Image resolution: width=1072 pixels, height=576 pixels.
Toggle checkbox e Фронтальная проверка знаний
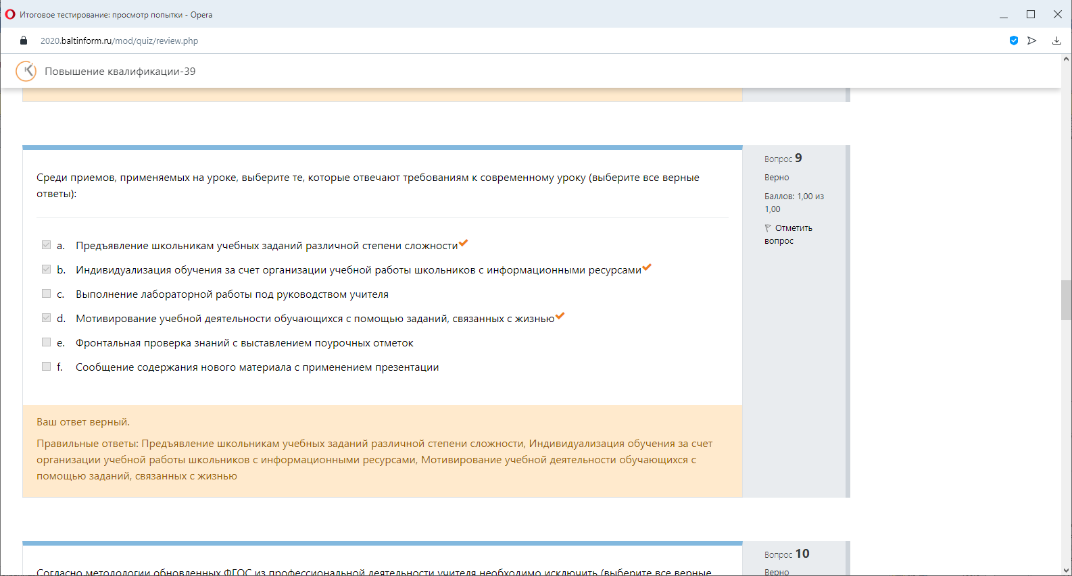(46, 342)
